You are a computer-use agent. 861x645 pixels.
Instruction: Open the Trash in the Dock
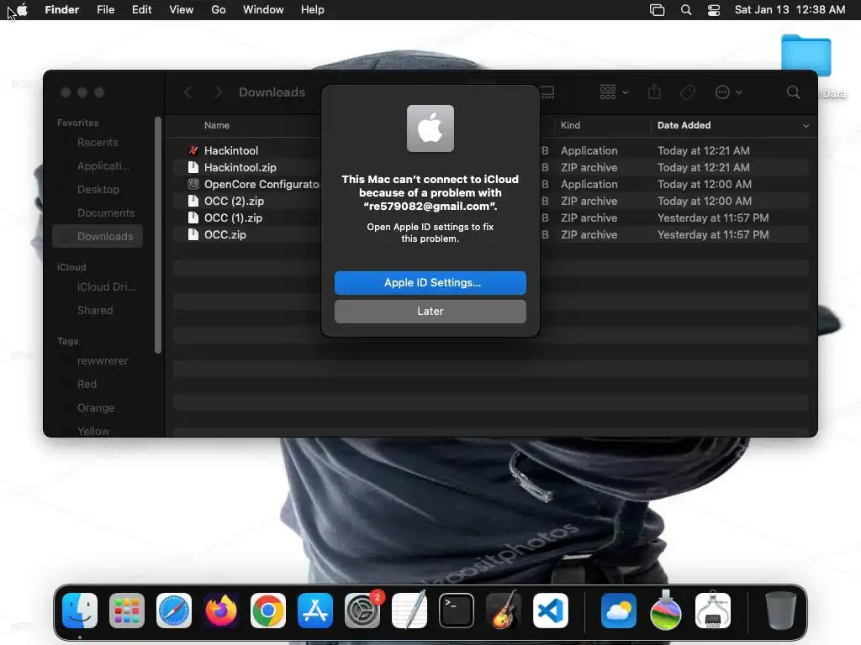click(780, 611)
